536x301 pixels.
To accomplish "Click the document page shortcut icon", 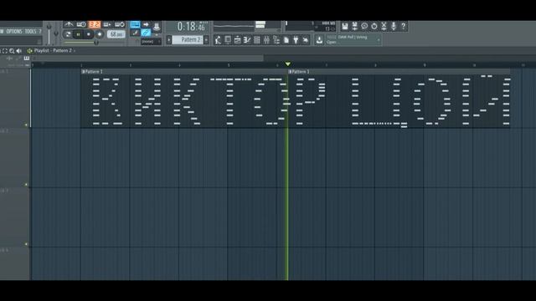I will [286, 40].
